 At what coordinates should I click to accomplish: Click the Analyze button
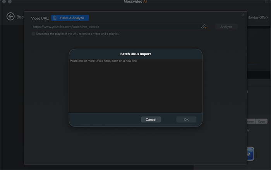click(x=226, y=27)
